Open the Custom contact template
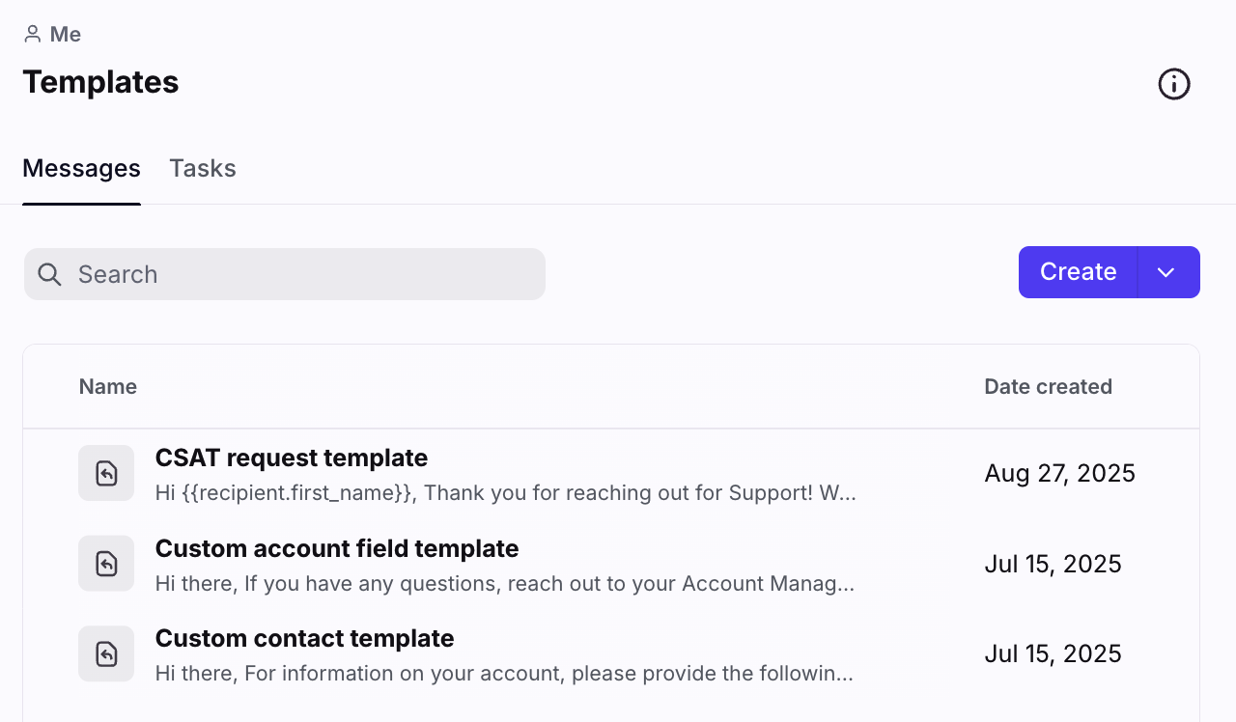Image resolution: width=1236 pixels, height=722 pixels. (x=304, y=638)
